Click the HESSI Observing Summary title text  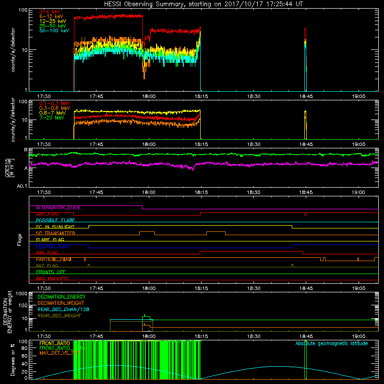point(203,4)
